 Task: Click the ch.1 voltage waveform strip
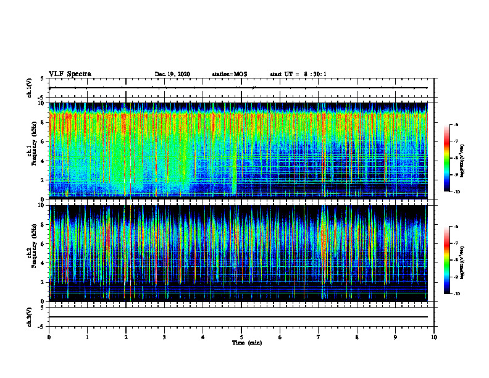pos(241,88)
